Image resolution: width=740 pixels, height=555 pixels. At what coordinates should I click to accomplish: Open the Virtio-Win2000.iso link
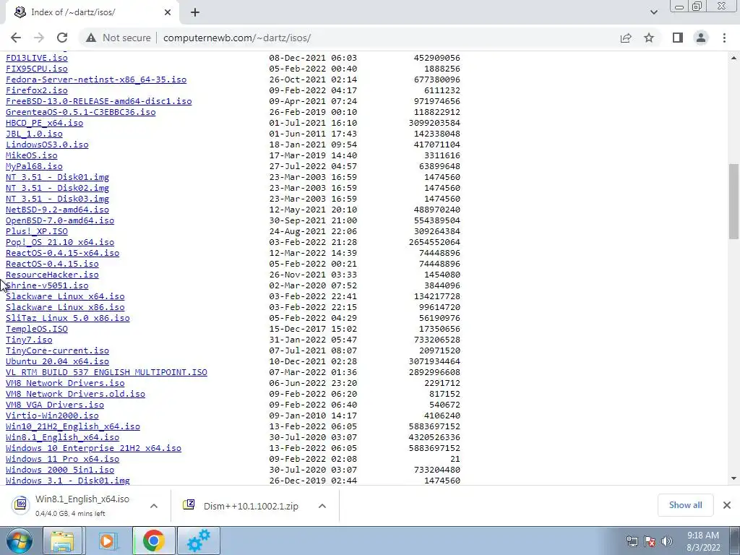tap(52, 416)
